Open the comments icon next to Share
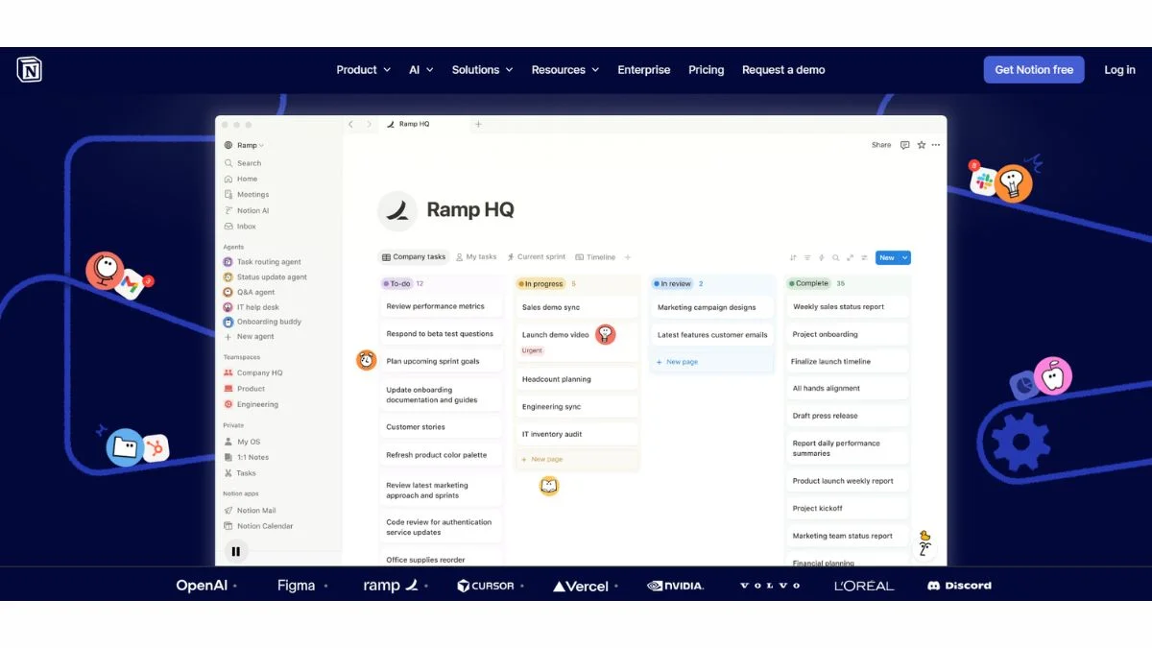 click(x=904, y=145)
